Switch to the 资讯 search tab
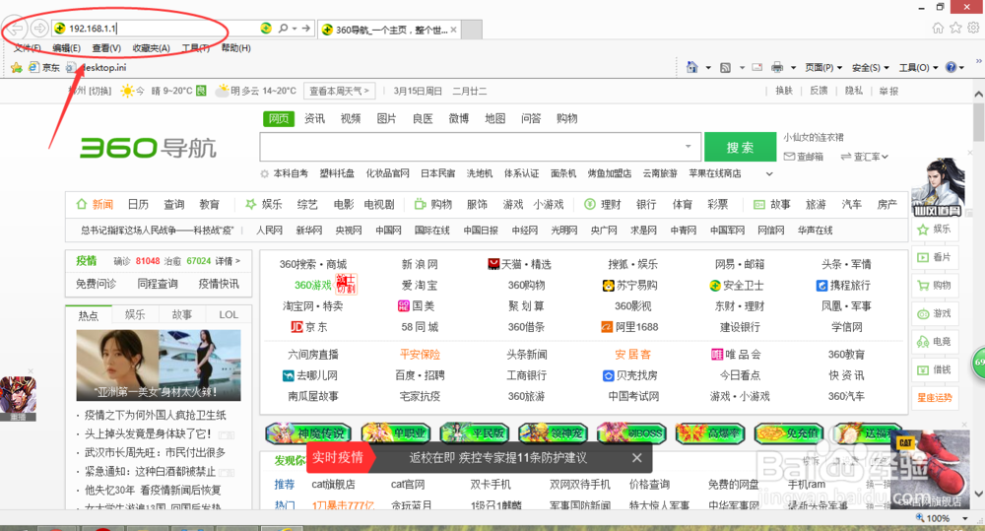 315,119
